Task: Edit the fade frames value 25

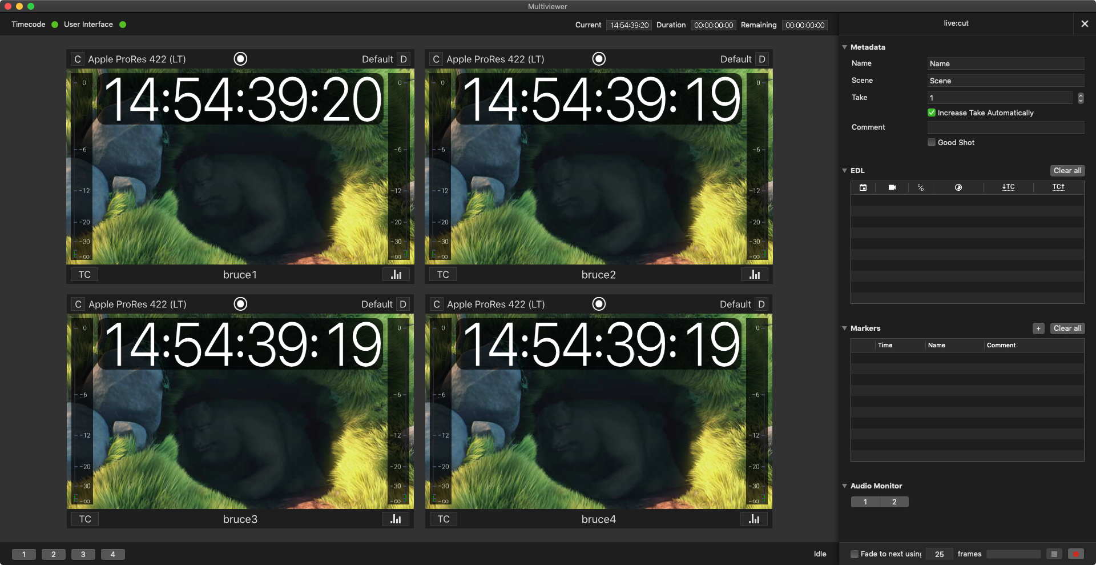Action: pyautogui.click(x=940, y=554)
